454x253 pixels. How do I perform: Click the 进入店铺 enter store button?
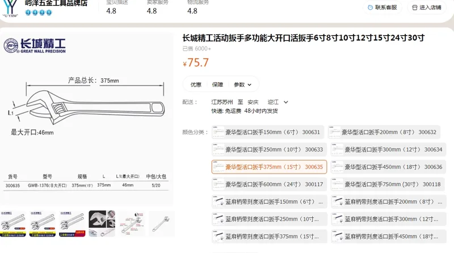click(x=427, y=7)
